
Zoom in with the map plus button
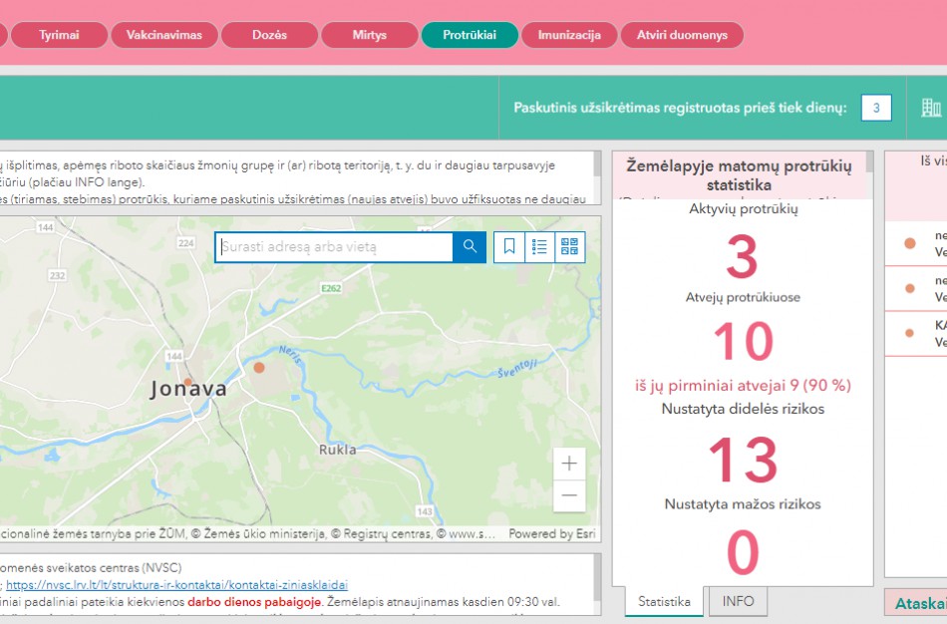tap(569, 464)
